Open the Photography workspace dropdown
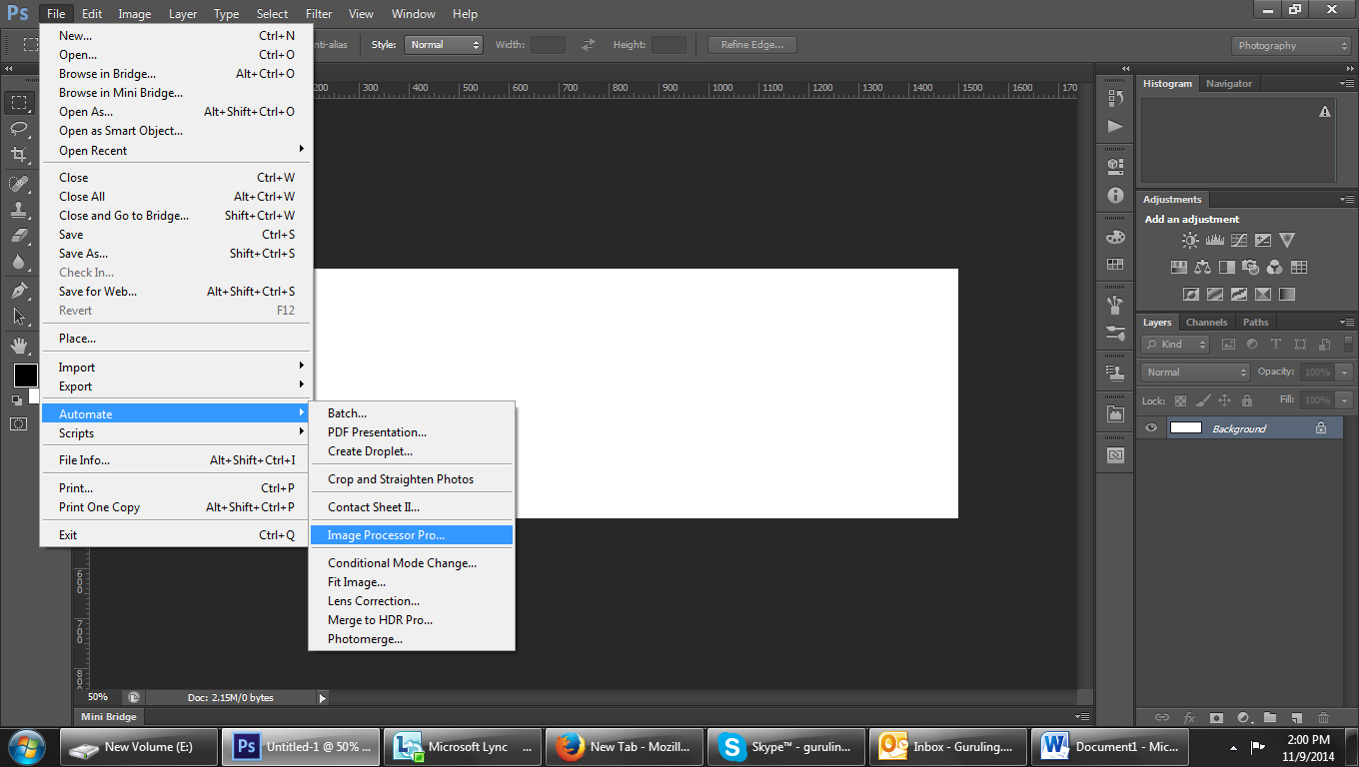 pos(1291,46)
